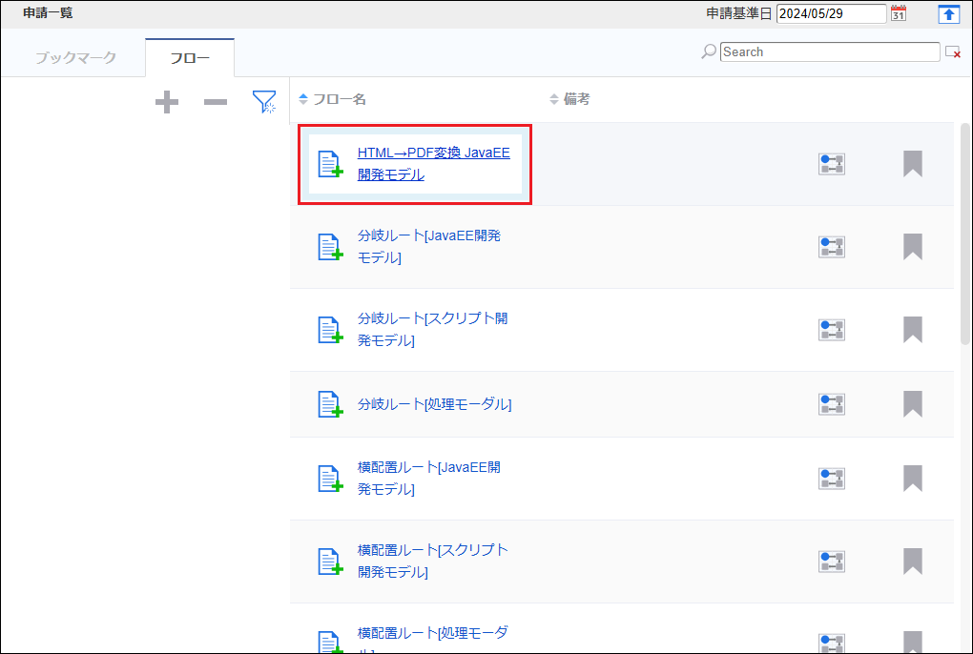Click the document icon for 分岐ルート[スクリプト開発モデル]
973x654 pixels.
click(x=330, y=330)
